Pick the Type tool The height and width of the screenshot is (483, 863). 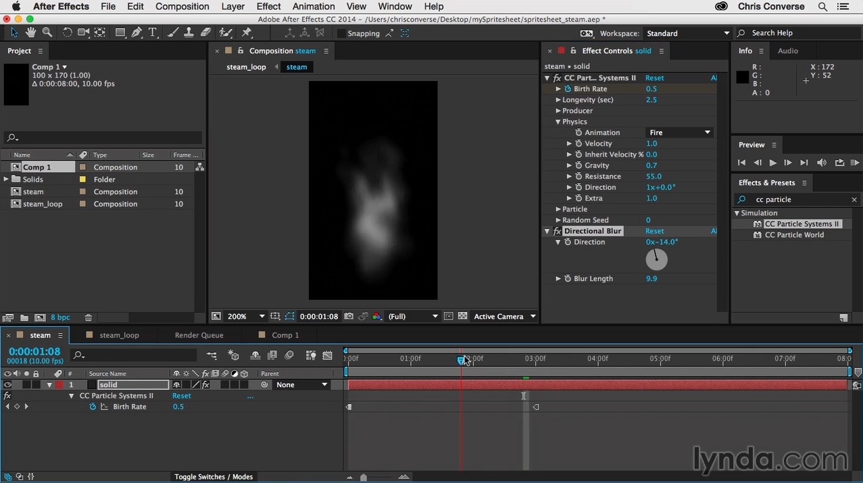pos(153,32)
